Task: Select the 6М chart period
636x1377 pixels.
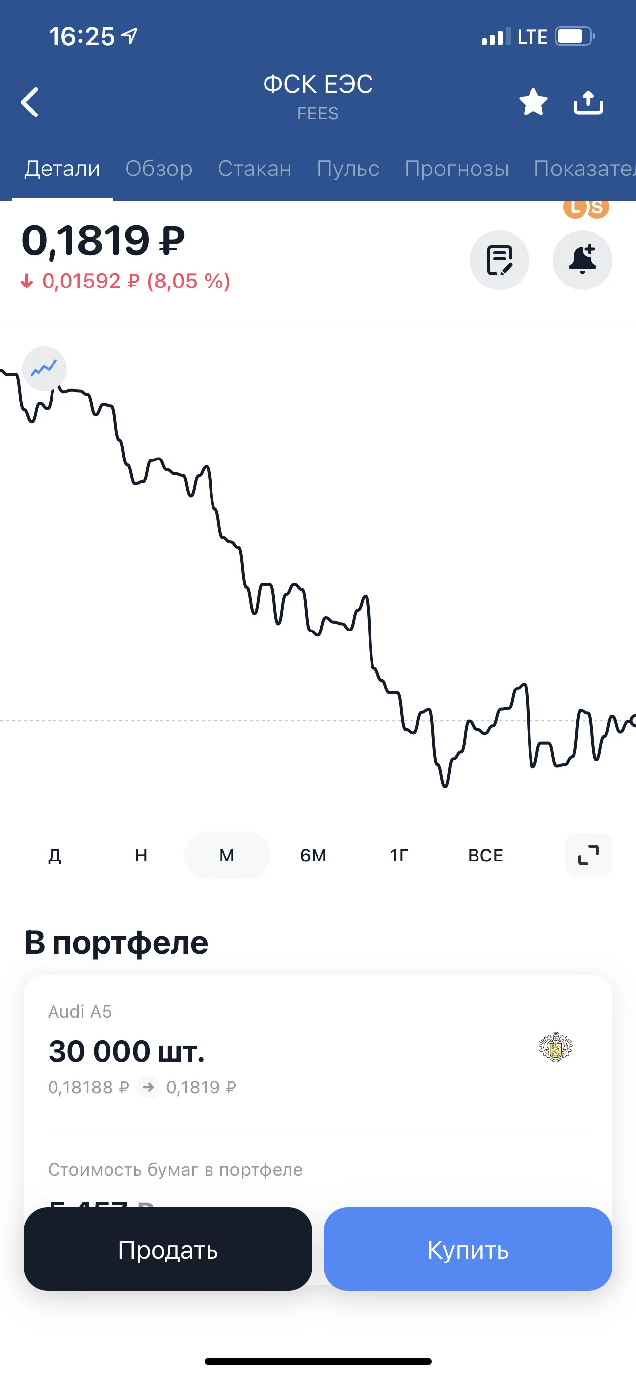Action: click(313, 855)
